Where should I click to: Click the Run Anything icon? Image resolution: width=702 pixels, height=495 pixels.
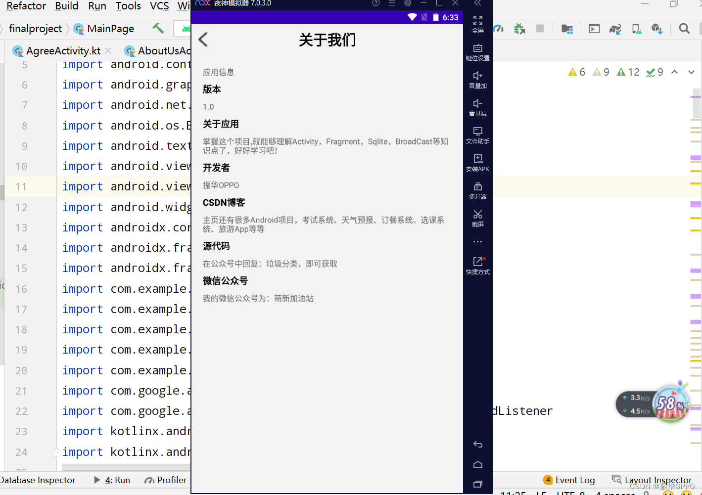(594, 29)
